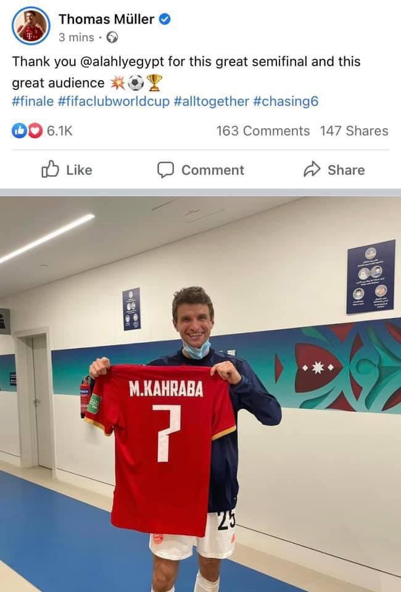Click the Share arrow icon
Viewport: 401px width, 592px height.
point(312,170)
